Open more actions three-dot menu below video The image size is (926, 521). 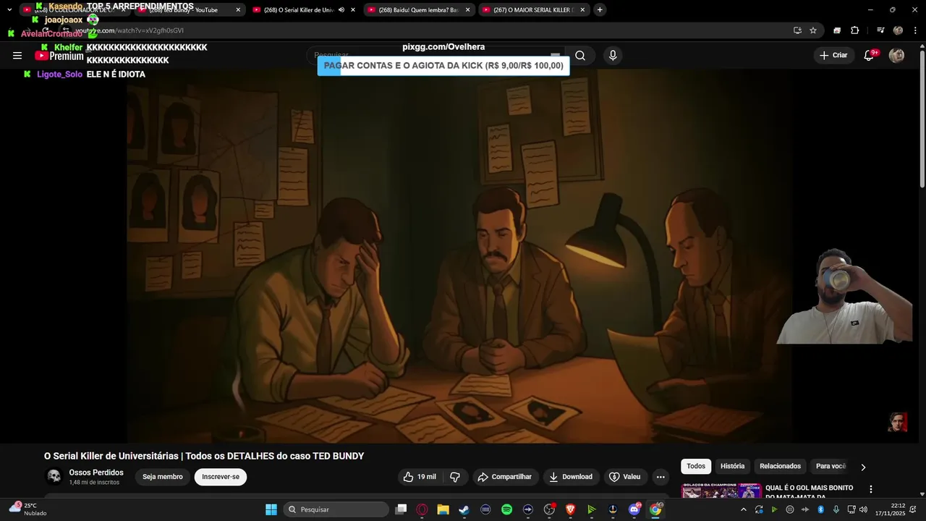(x=660, y=477)
